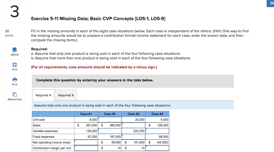Click the question number 3 box

pos(15,11)
